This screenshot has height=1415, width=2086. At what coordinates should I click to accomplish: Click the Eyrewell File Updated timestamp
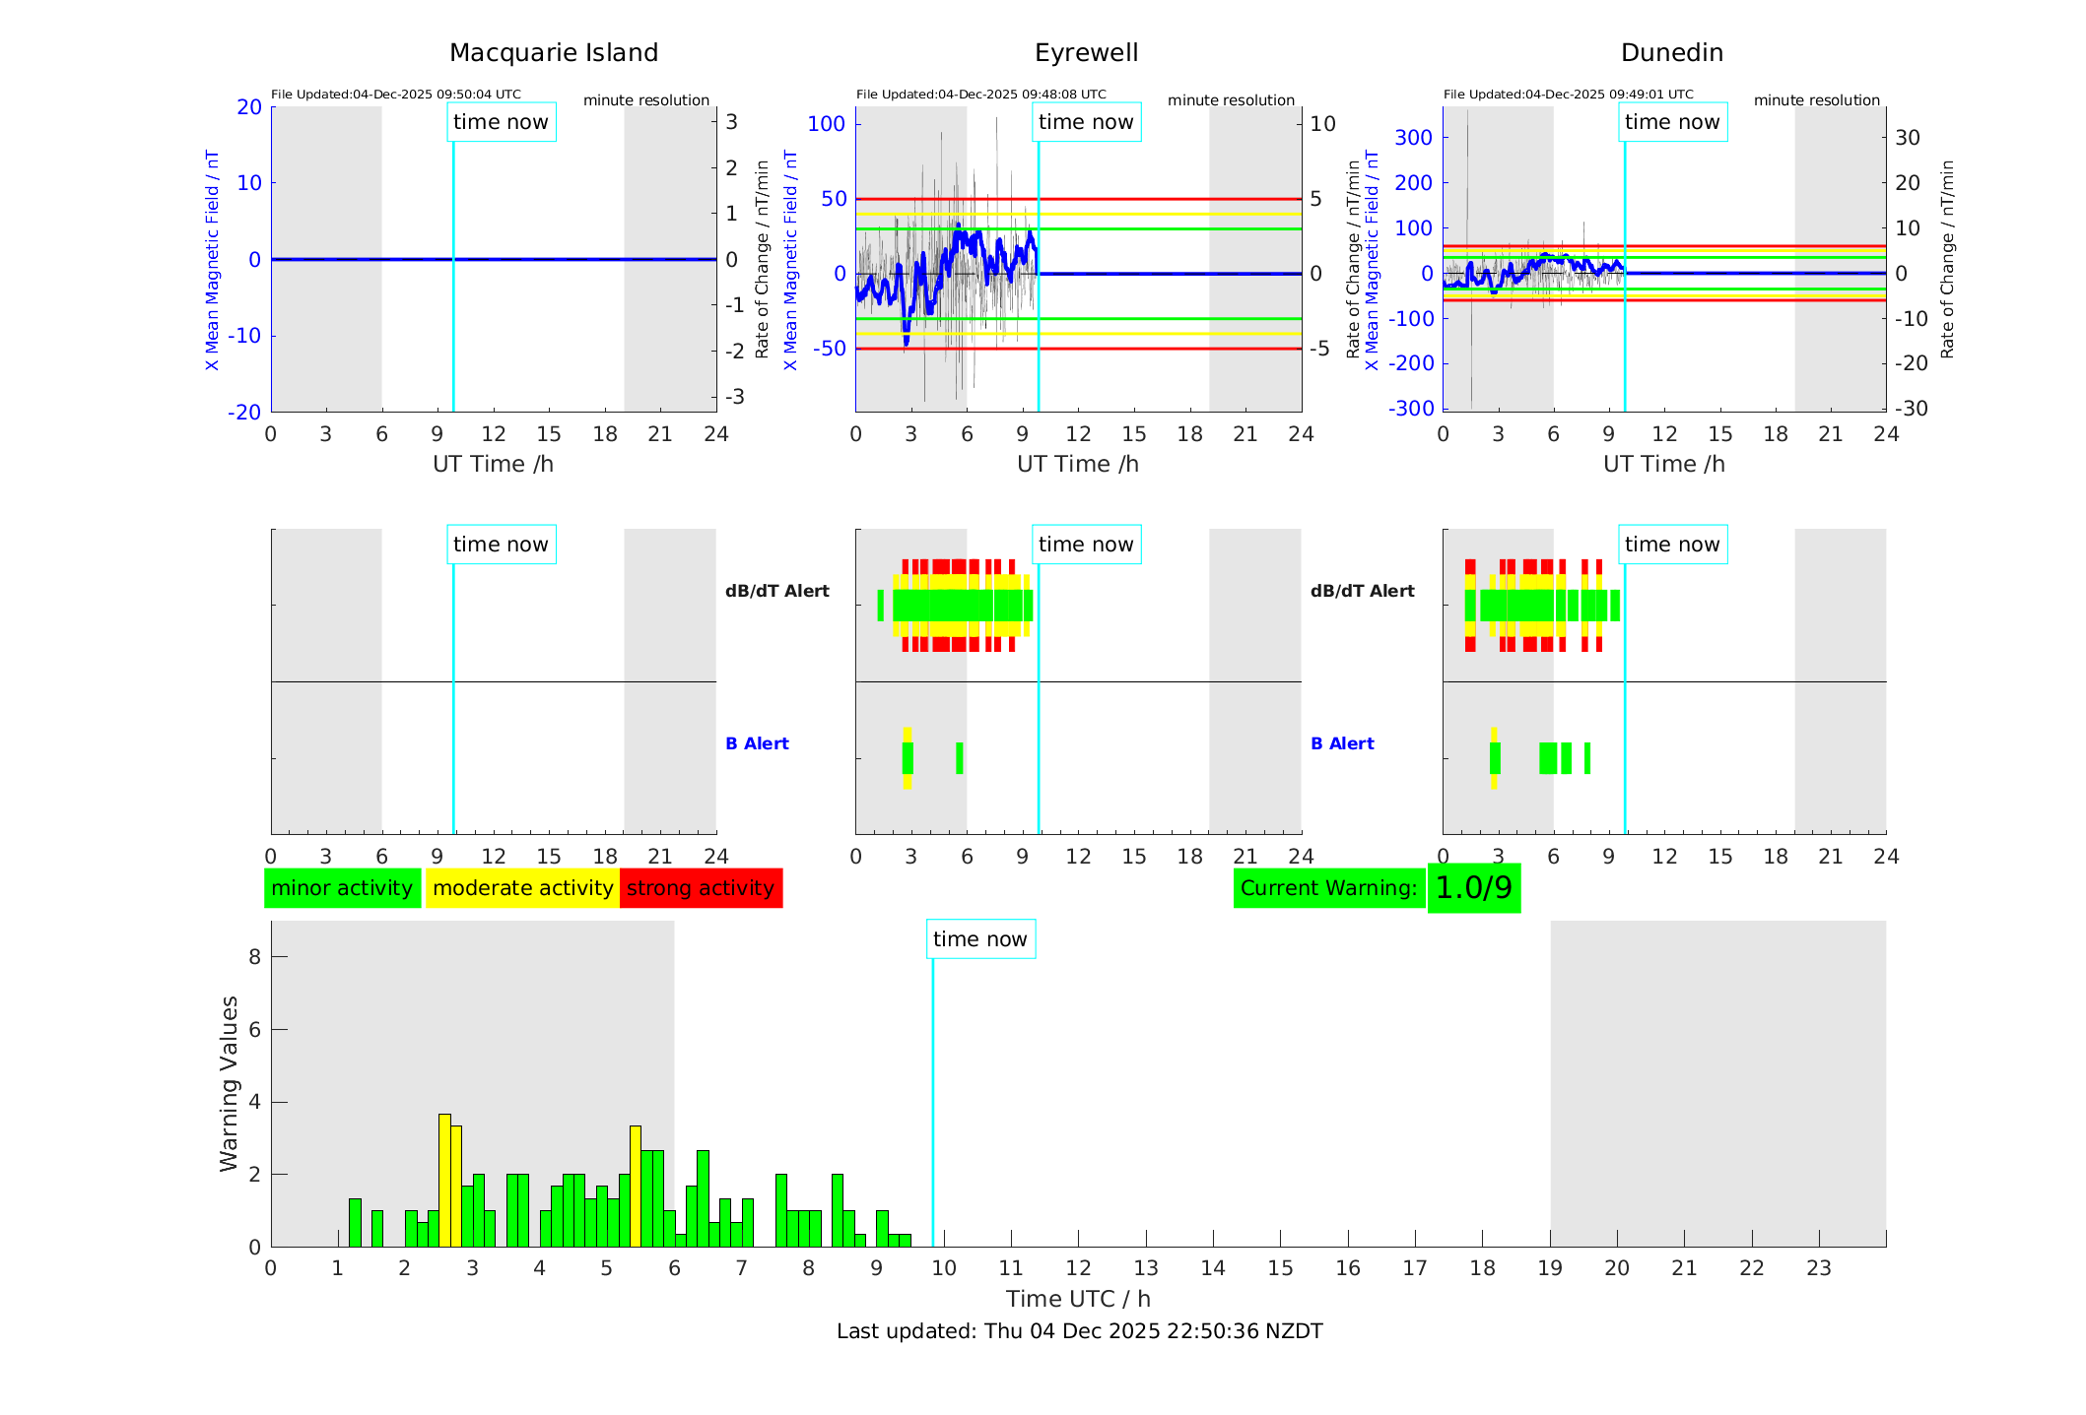980,95
